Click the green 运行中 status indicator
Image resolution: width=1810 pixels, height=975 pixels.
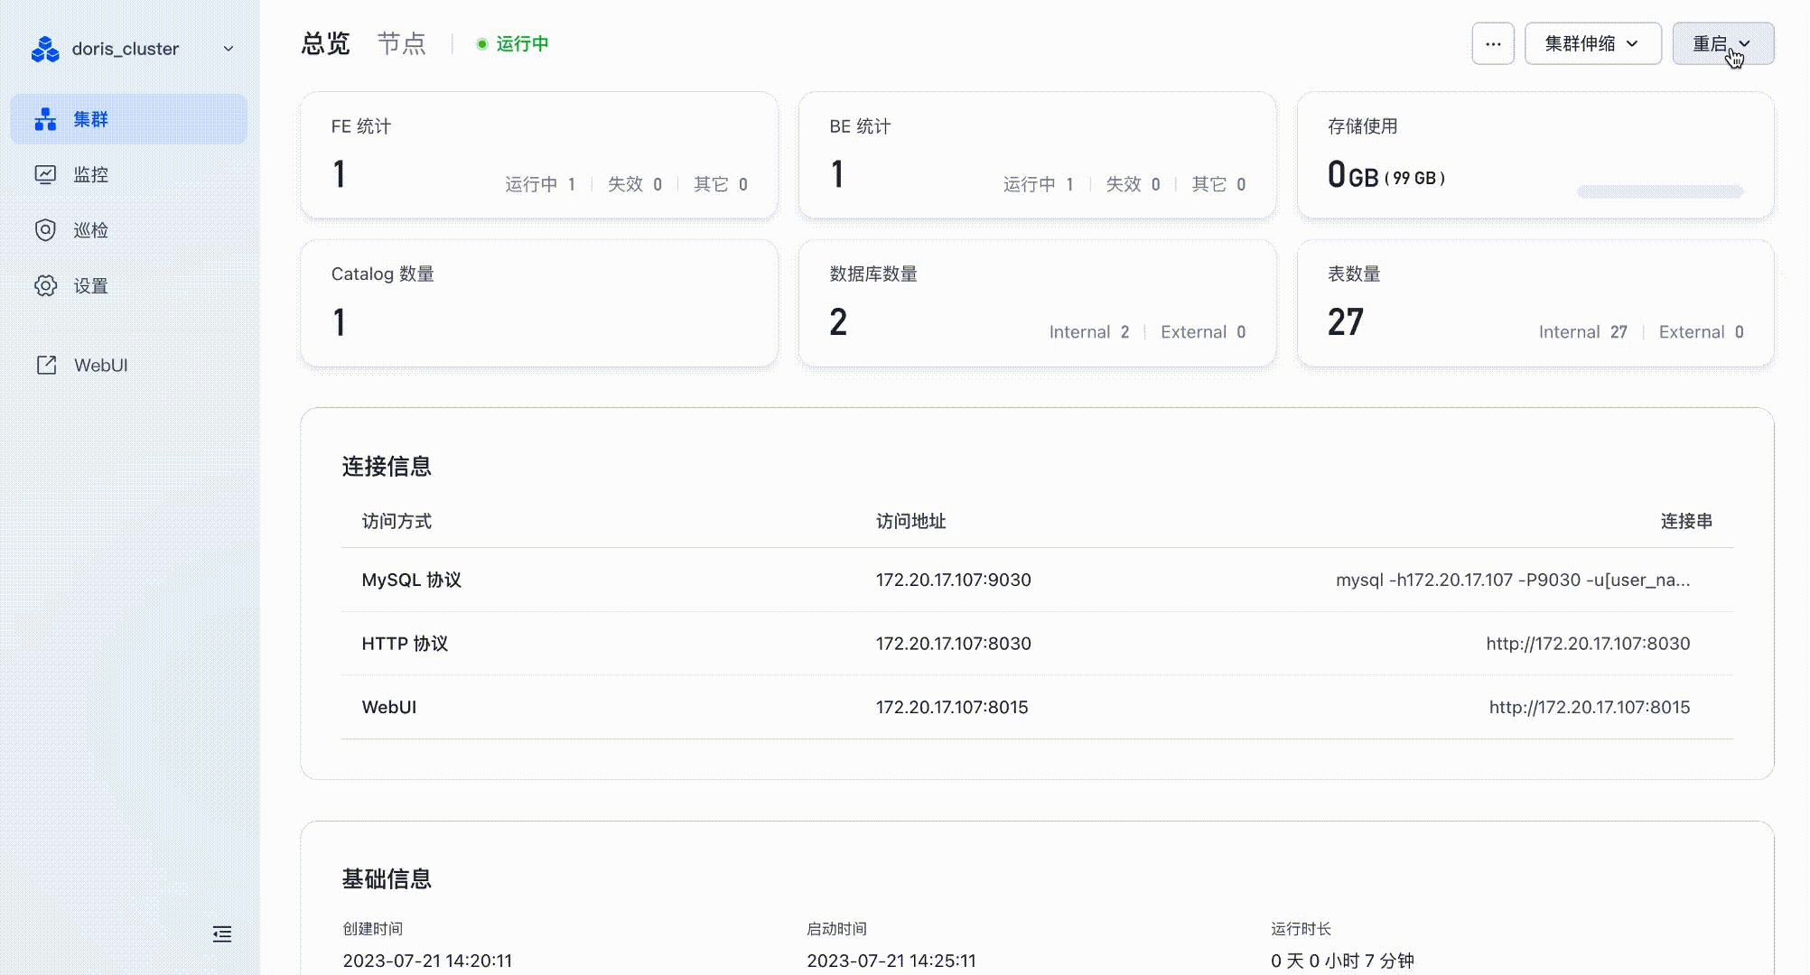point(512,42)
